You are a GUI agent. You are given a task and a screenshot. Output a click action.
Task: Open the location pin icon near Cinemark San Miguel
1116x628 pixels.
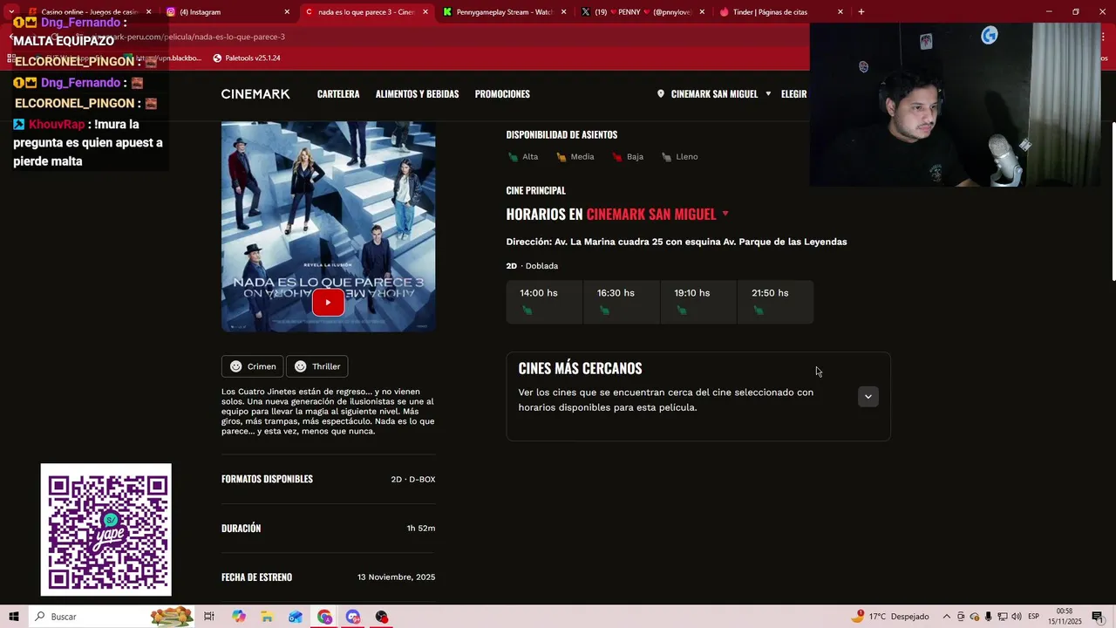(x=661, y=94)
